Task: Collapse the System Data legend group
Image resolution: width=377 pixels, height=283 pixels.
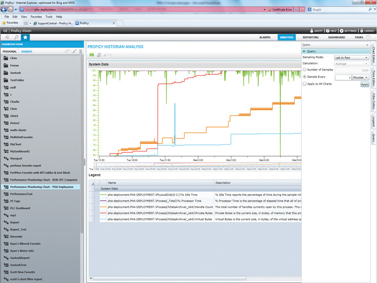Action: tap(98, 188)
